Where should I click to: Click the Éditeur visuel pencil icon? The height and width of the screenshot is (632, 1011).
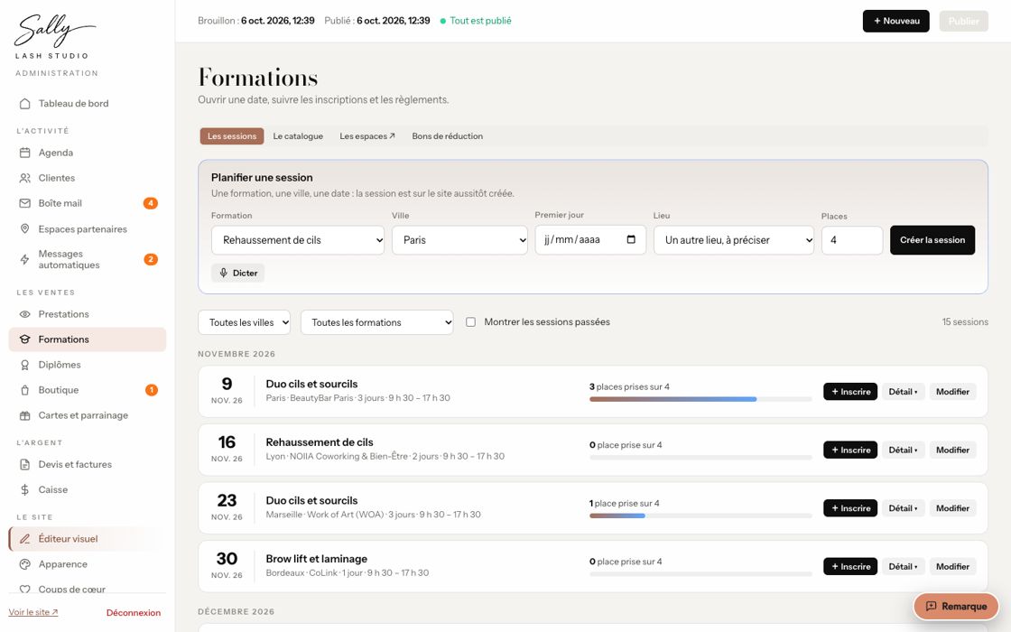tap(24, 538)
